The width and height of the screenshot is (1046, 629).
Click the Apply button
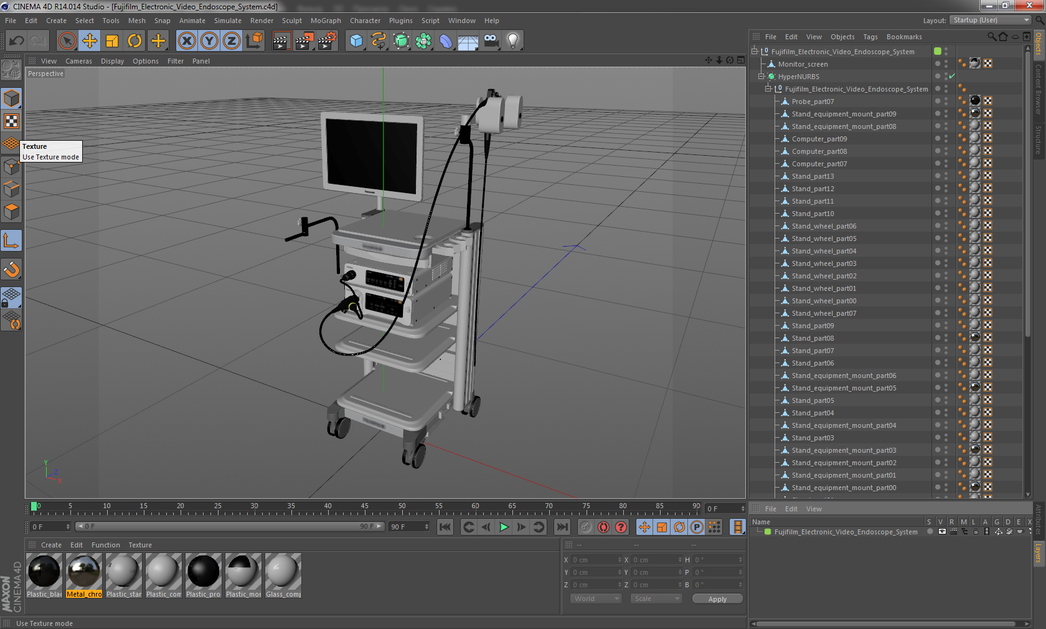pos(717,598)
